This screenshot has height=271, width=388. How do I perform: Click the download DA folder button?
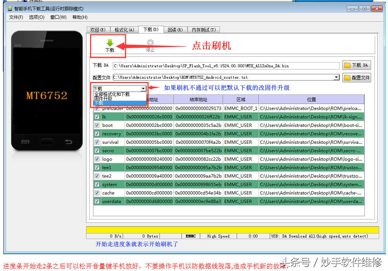[356, 65]
